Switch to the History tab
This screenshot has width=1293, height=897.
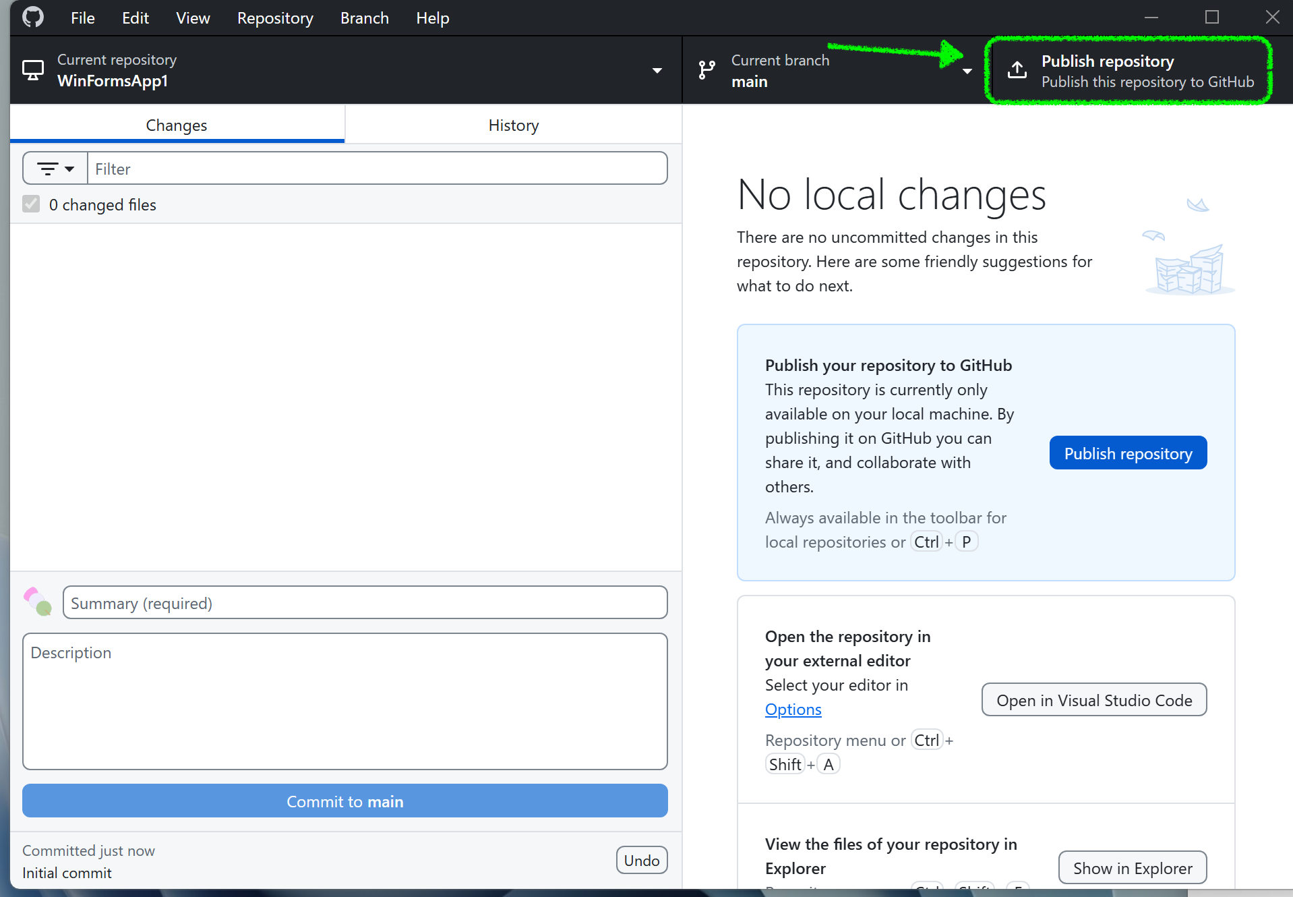point(514,125)
